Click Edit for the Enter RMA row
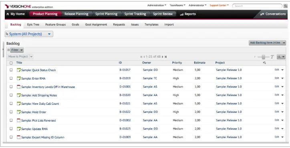The image size is (290, 148). coord(277,78)
